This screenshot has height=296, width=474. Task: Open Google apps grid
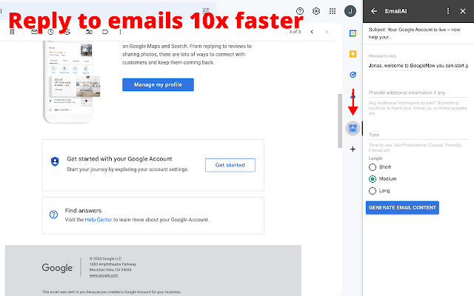tap(333, 11)
